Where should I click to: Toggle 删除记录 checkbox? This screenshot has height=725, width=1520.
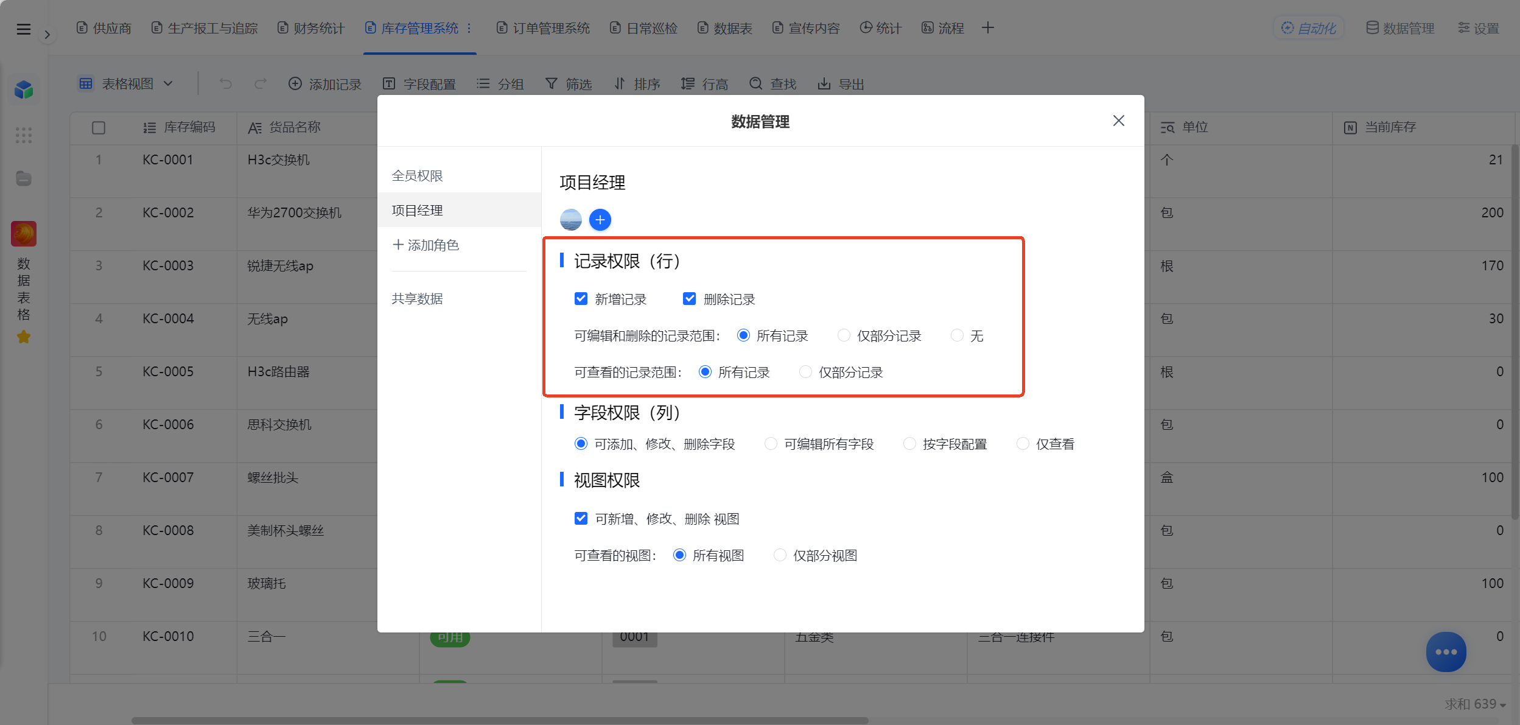[689, 299]
